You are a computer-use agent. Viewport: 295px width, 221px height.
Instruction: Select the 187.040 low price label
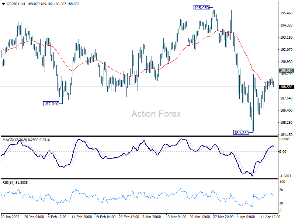click(x=51, y=104)
